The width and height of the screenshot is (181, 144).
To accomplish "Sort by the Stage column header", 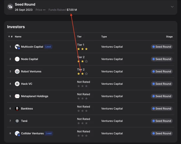I will coord(169,37).
